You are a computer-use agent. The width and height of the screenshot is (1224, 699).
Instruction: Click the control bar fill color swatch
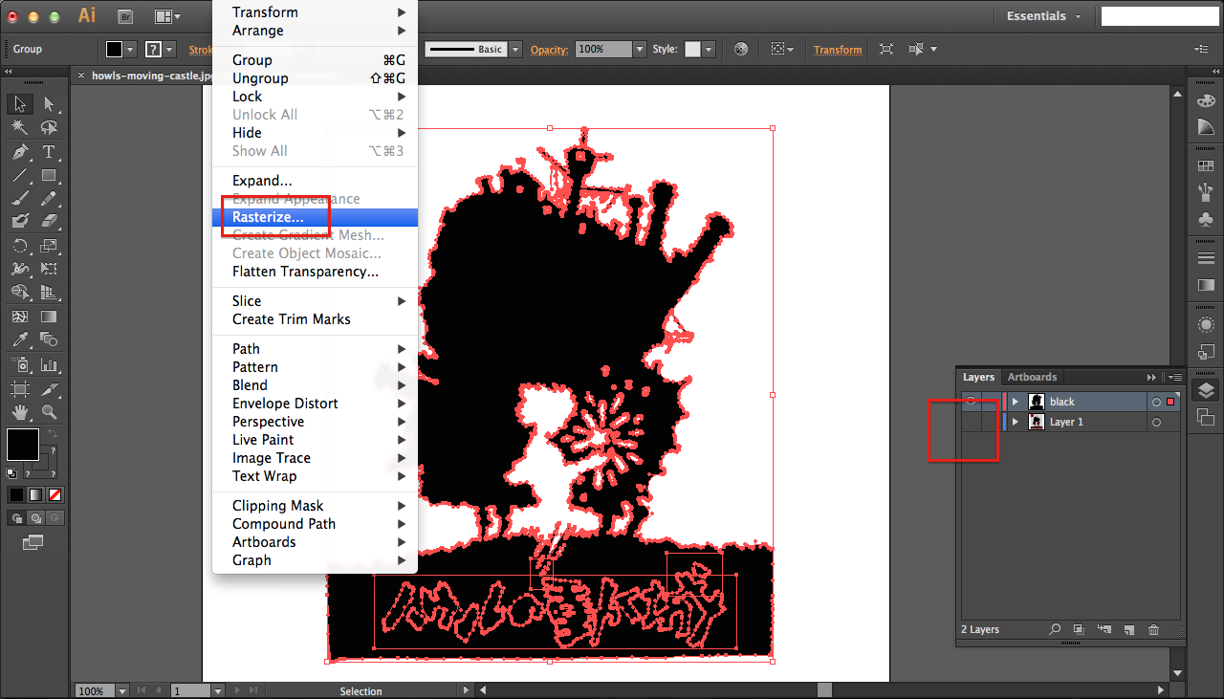114,49
